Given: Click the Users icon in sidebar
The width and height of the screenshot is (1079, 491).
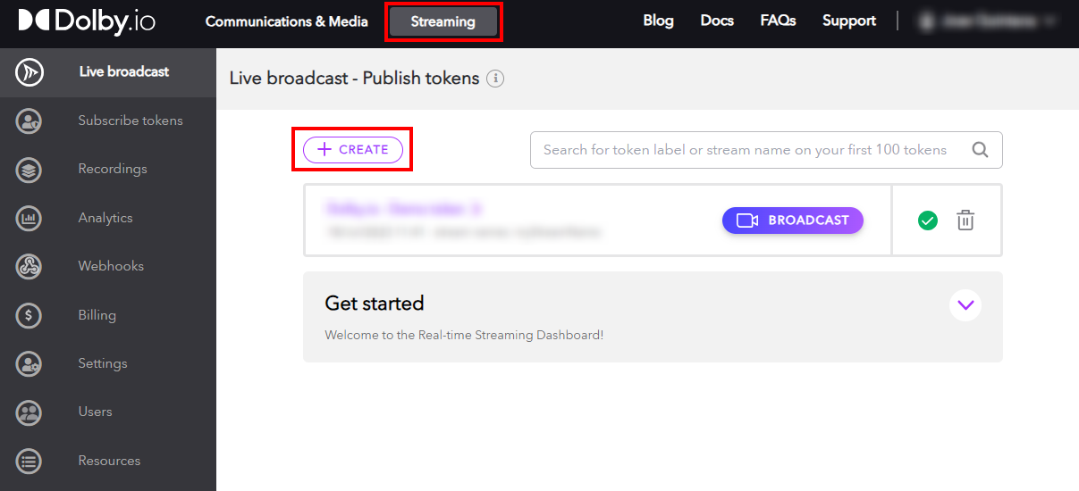Looking at the screenshot, I should pyautogui.click(x=30, y=412).
